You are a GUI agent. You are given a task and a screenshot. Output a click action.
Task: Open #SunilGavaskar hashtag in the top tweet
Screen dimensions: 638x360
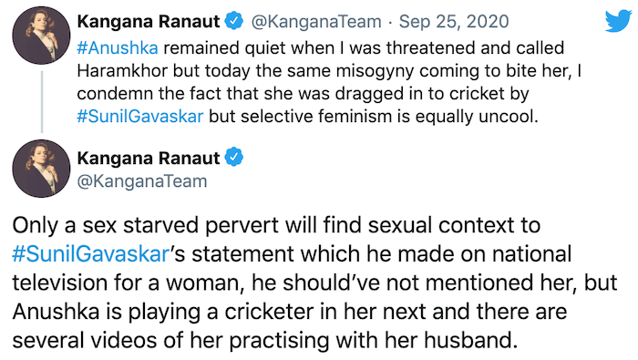pos(140,117)
